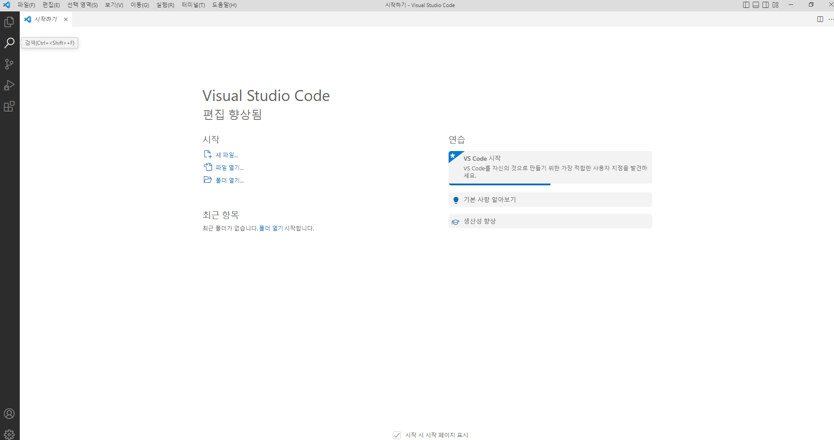Open the editor More Actions ellipsis

pyautogui.click(x=831, y=19)
